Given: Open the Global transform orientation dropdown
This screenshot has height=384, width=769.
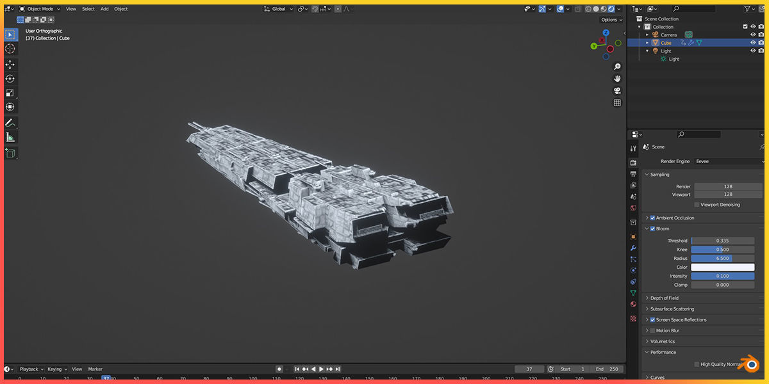Looking at the screenshot, I should tap(279, 9).
